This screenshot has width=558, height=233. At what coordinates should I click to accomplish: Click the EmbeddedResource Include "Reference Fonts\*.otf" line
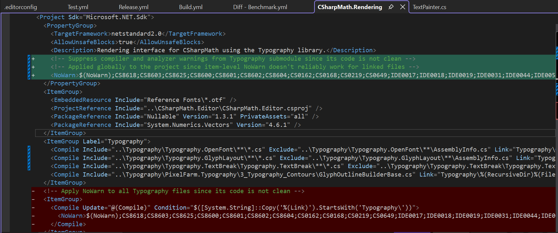(x=144, y=100)
